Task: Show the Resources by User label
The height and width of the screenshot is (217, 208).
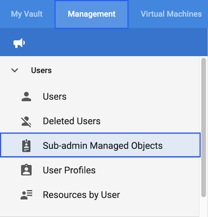Action: pyautogui.click(x=81, y=195)
